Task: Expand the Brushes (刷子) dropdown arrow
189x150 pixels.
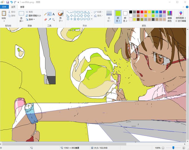Action: [x=62, y=21]
